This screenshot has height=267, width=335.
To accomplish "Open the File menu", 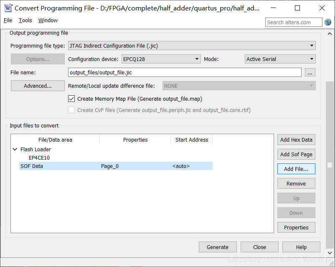I will coord(8,20).
